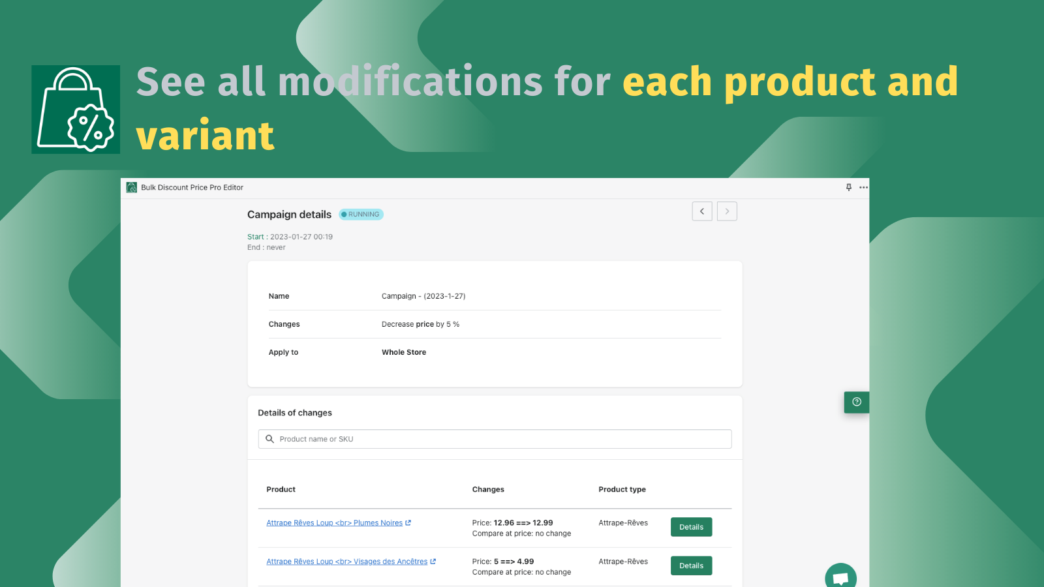Open Attrape Rêves Loup Plumes Noires product link
The image size is (1044, 587).
(334, 523)
